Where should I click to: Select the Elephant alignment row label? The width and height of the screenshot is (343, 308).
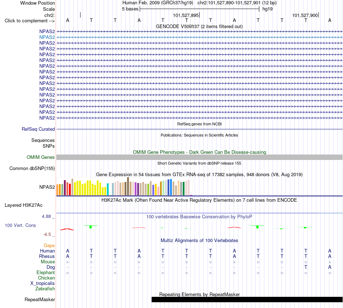pos(45,273)
